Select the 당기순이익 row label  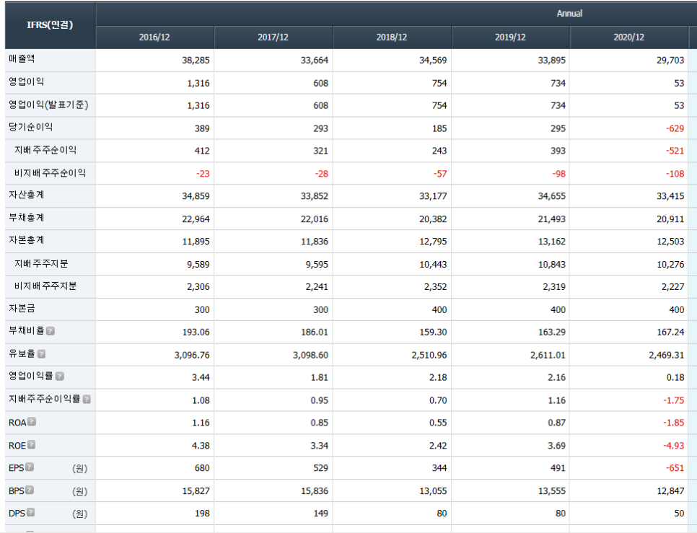(x=31, y=128)
